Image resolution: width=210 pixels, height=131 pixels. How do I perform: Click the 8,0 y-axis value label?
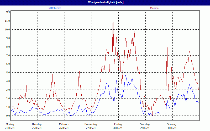pyautogui.click(x=8, y=47)
